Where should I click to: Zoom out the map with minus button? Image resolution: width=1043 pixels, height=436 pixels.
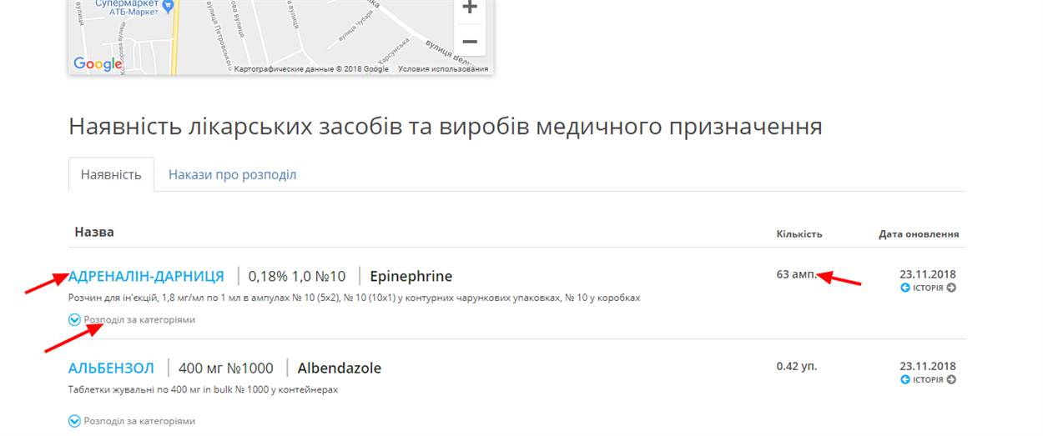pos(470,41)
